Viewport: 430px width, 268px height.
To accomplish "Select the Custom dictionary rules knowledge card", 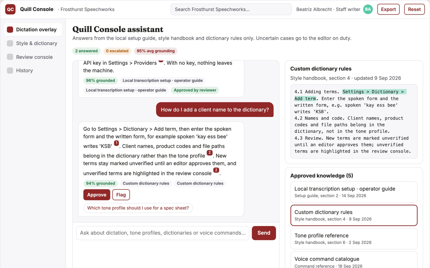I will pos(354,215).
